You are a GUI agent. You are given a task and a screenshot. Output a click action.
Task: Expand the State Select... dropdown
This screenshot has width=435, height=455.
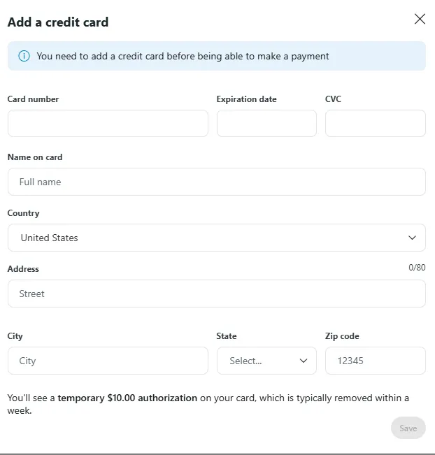260,361
